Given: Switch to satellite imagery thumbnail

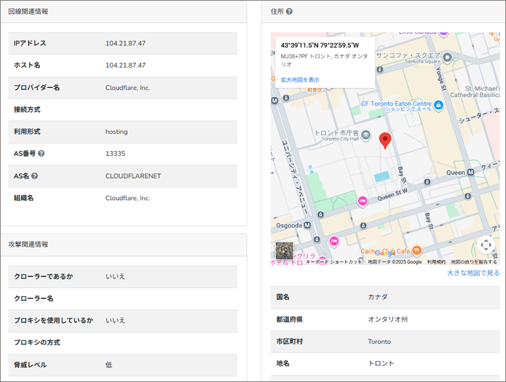Looking at the screenshot, I should (x=285, y=251).
